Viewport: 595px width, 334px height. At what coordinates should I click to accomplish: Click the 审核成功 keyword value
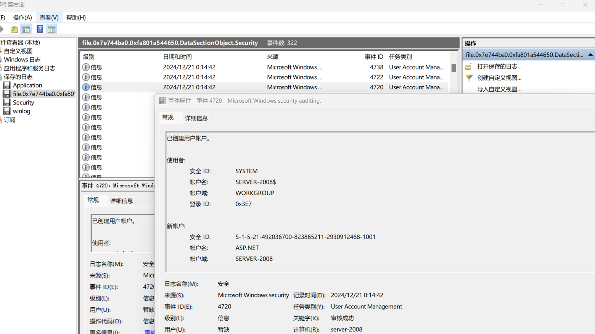coord(342,318)
